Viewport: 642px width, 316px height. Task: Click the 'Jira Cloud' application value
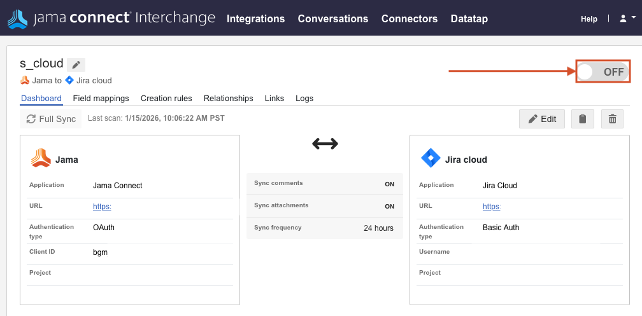coord(500,185)
